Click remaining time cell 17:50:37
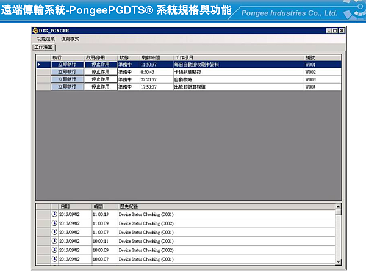This screenshot has width=366, height=271. pos(157,87)
